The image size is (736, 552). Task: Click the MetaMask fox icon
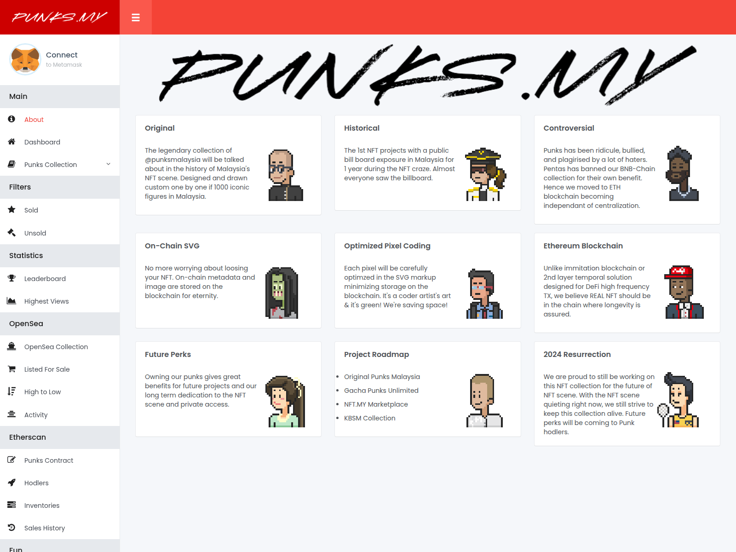coord(25,59)
